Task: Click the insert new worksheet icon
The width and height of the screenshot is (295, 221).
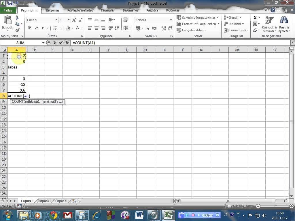Action: click(x=74, y=201)
